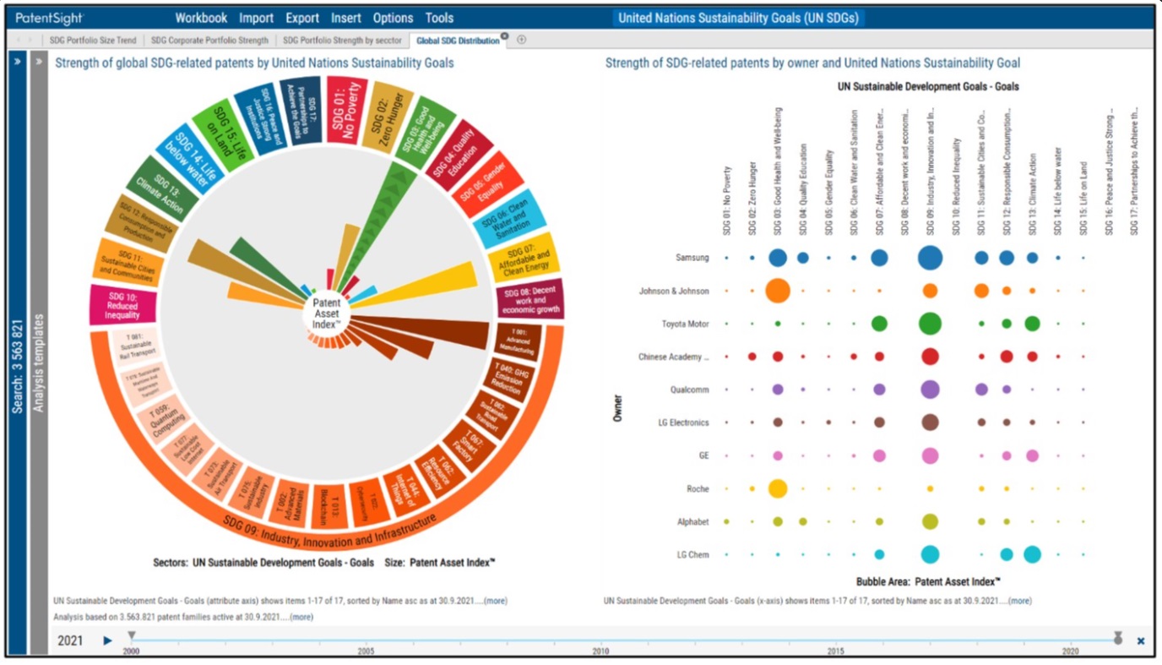
Task: Click Toyota Motor's green SDG 09 bubble
Action: pos(930,324)
